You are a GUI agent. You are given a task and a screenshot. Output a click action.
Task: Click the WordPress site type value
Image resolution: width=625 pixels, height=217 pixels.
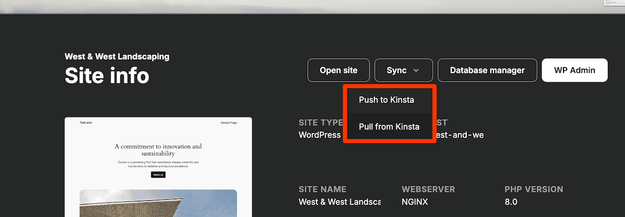pyautogui.click(x=319, y=135)
